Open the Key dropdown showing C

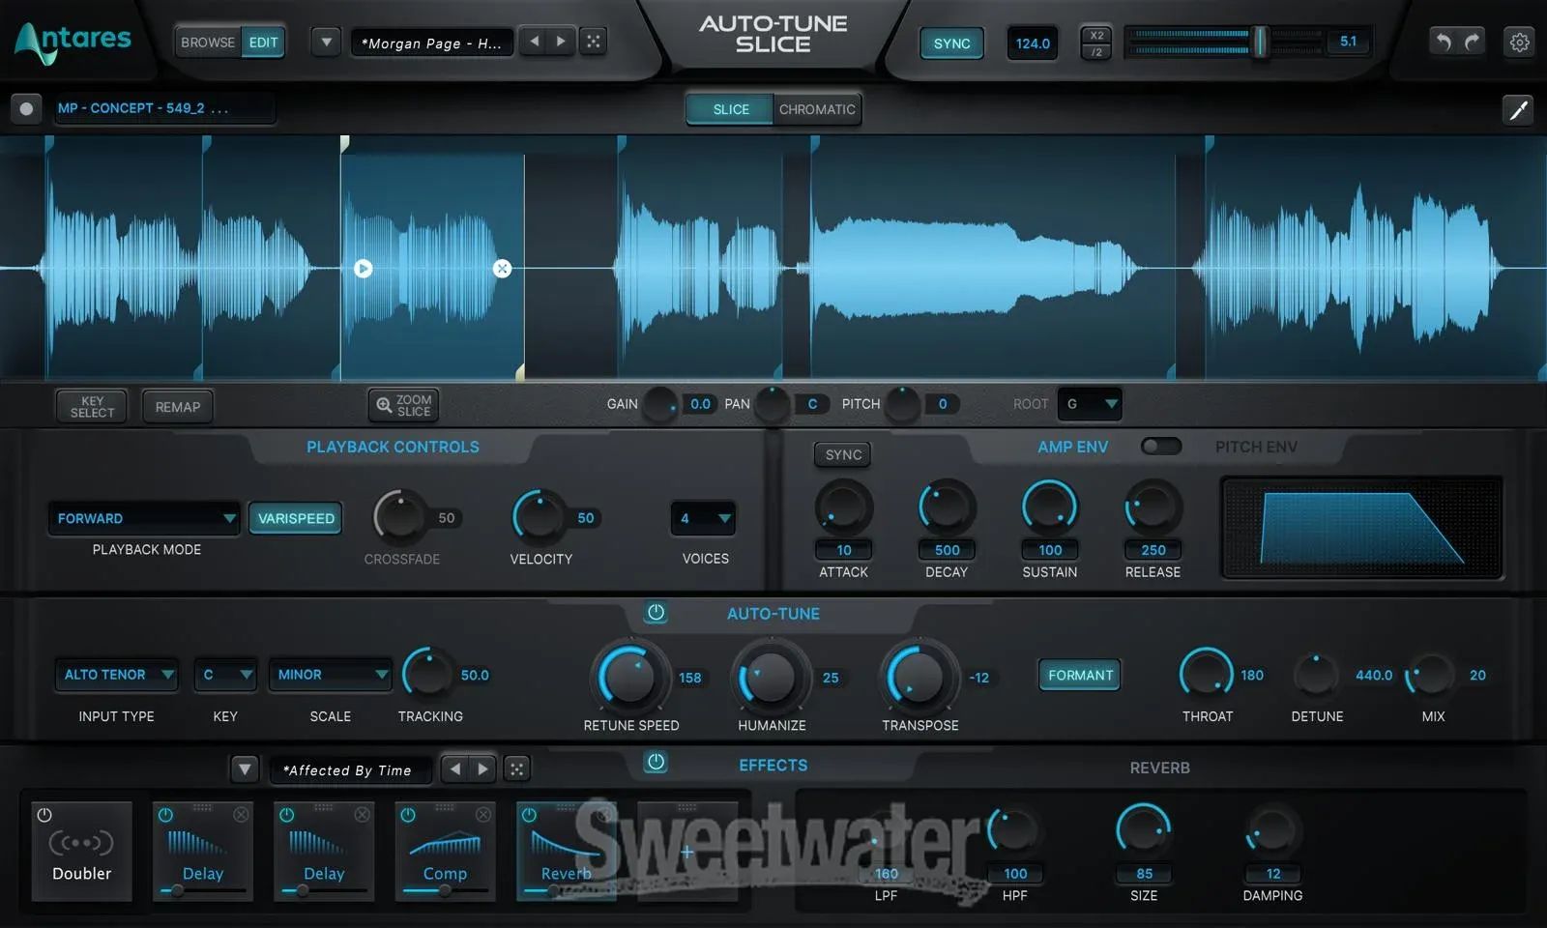225,675
